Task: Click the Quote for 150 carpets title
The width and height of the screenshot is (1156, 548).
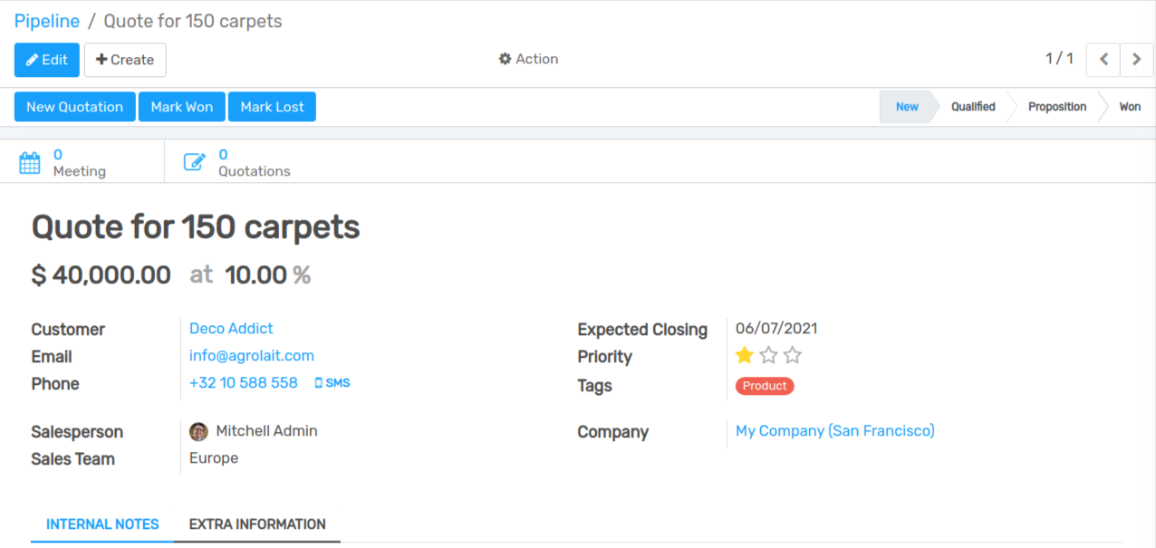Action: (x=196, y=227)
